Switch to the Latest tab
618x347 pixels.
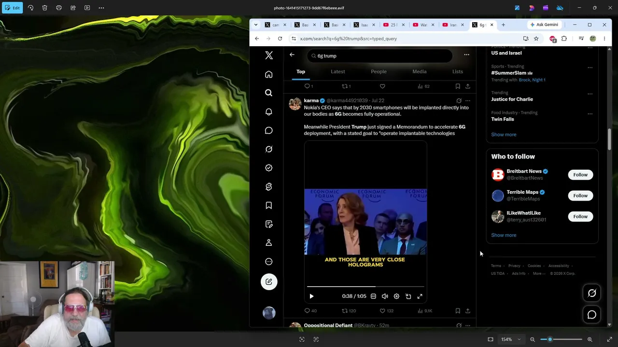[x=338, y=72]
